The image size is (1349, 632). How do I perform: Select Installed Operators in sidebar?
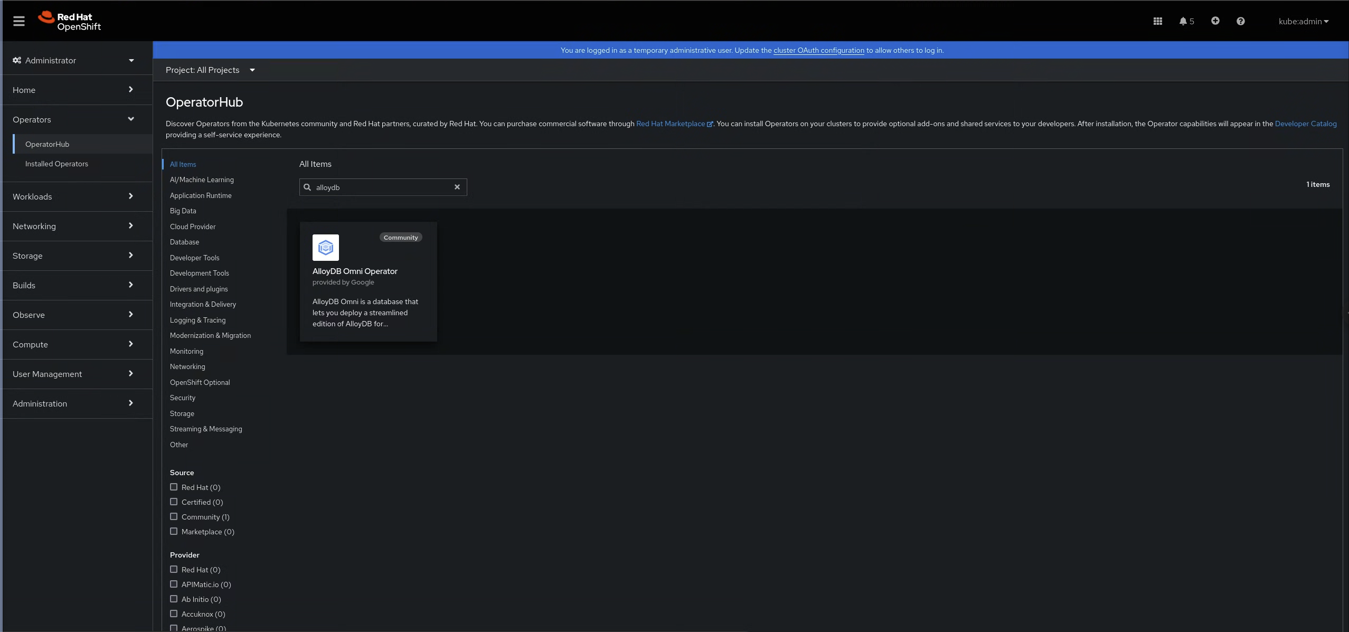(x=56, y=164)
